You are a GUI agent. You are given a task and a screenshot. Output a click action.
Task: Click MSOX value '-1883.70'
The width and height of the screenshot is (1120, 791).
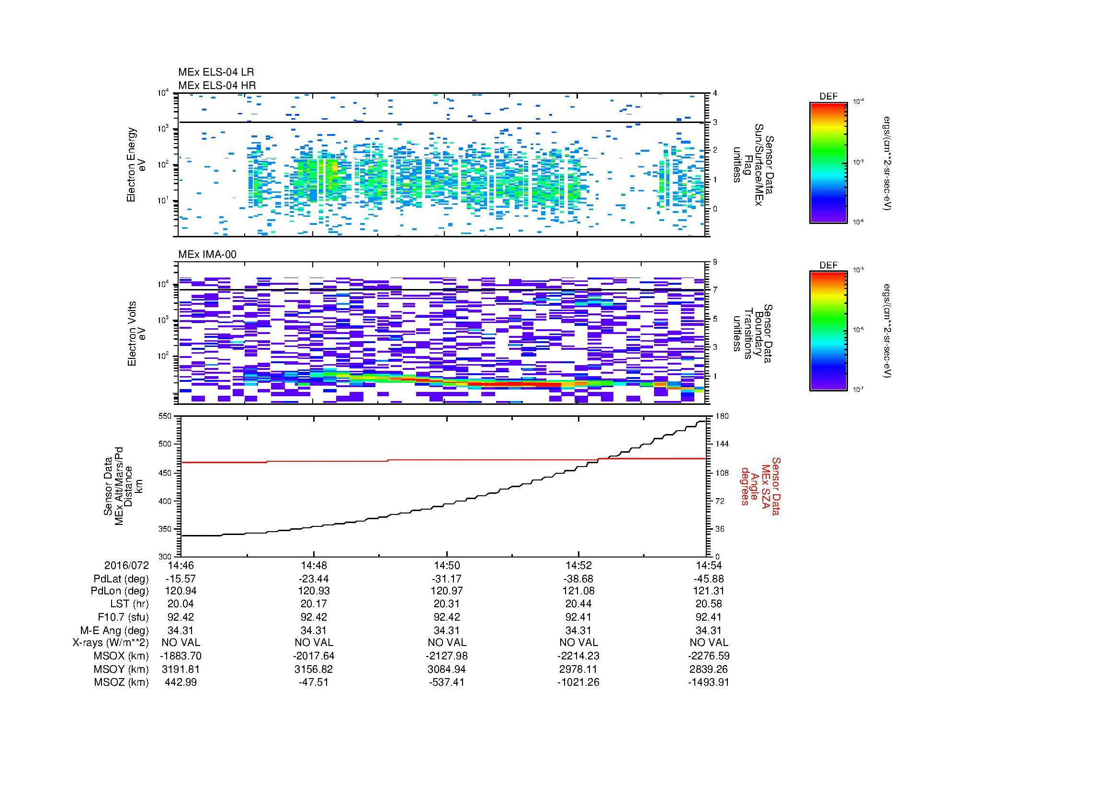[181, 656]
